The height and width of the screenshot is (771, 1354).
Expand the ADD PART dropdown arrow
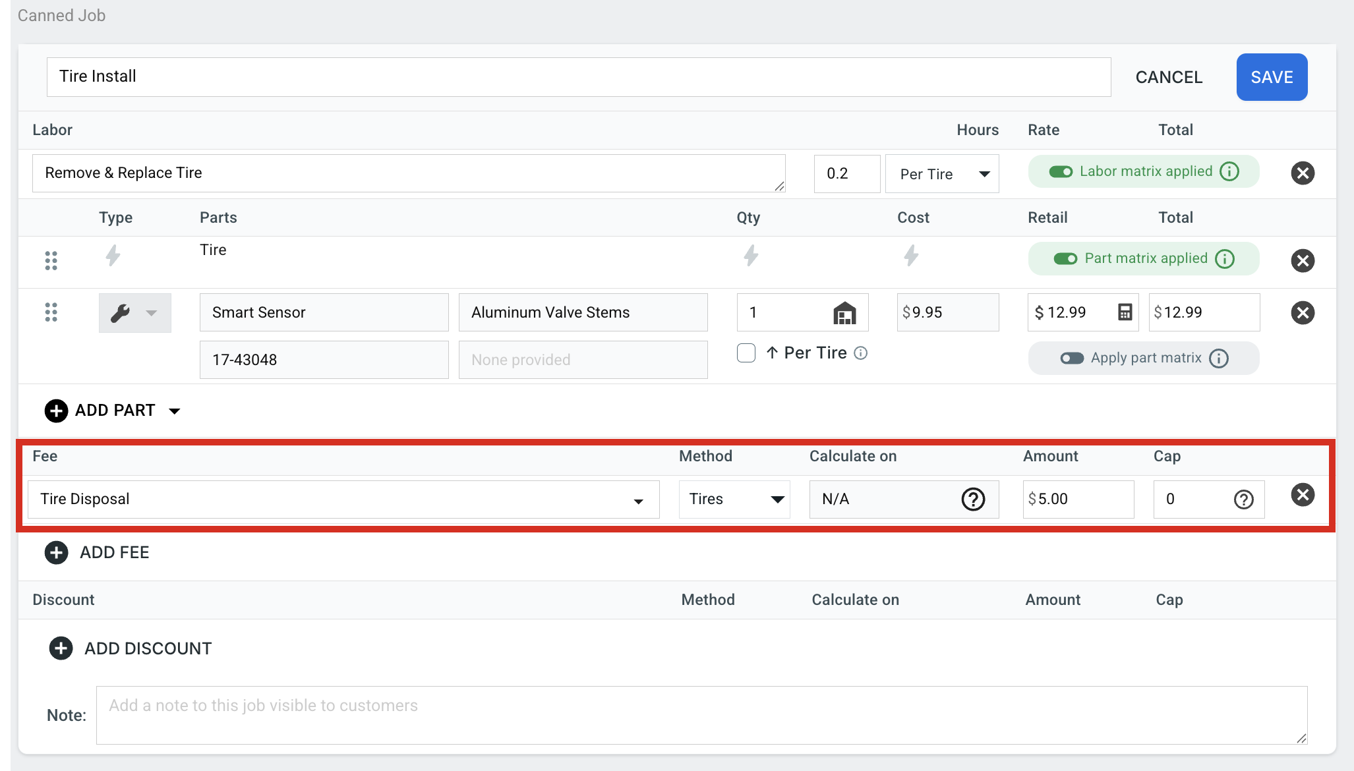coord(175,411)
